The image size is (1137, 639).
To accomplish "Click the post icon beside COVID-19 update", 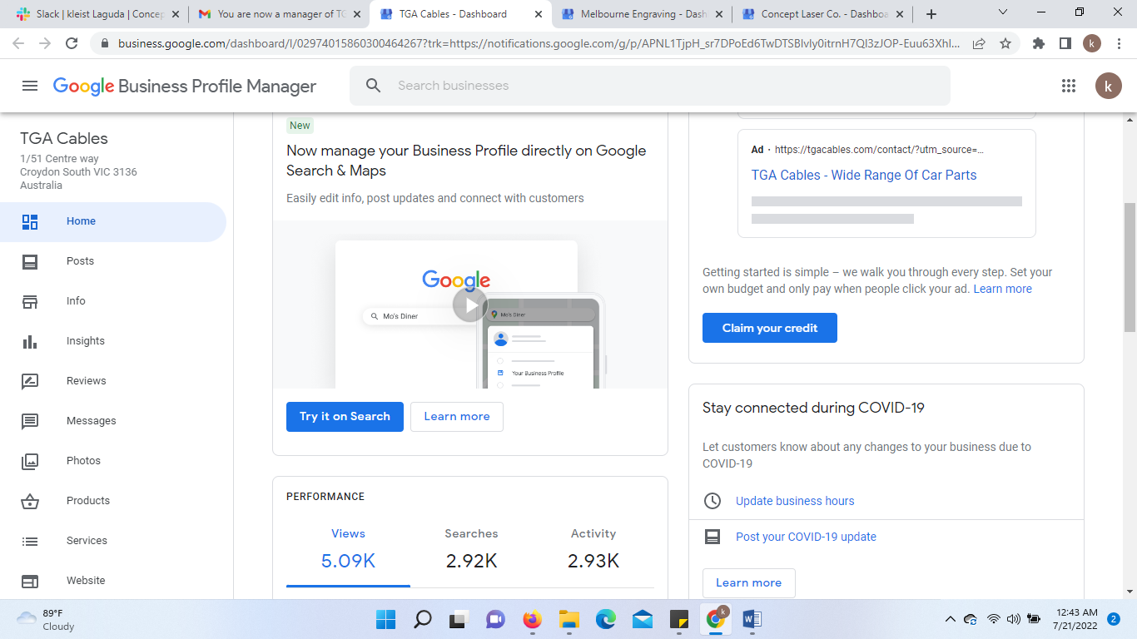I will click(712, 537).
